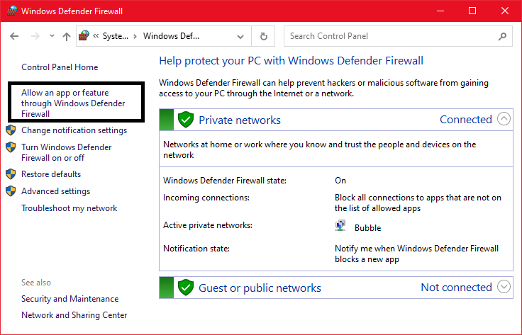Click the search magnifier icon
Image resolution: width=522 pixels, height=335 pixels.
click(502, 36)
